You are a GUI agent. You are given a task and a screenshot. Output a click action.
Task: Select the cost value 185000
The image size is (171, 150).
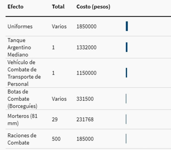point(85,139)
